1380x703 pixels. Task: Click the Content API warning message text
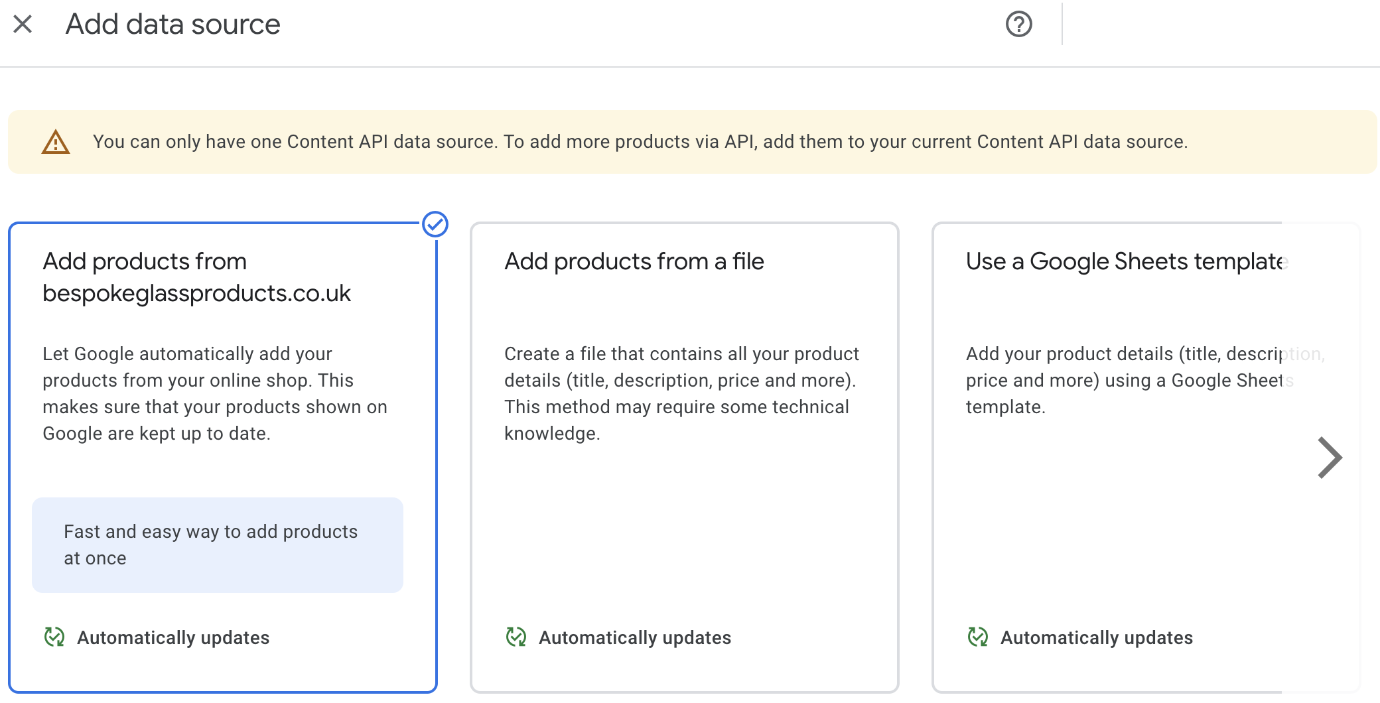click(x=640, y=142)
